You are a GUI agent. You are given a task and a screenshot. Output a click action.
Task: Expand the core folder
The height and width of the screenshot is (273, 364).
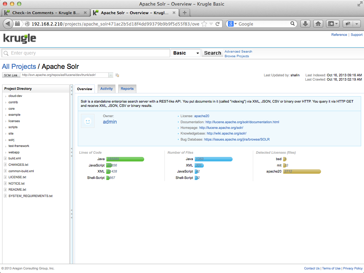[x=6, y=109]
